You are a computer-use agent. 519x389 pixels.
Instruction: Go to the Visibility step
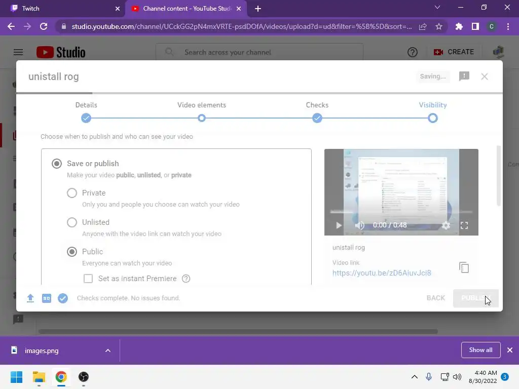click(433, 112)
